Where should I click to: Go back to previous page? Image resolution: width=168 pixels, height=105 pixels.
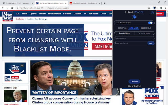pos(3,8)
